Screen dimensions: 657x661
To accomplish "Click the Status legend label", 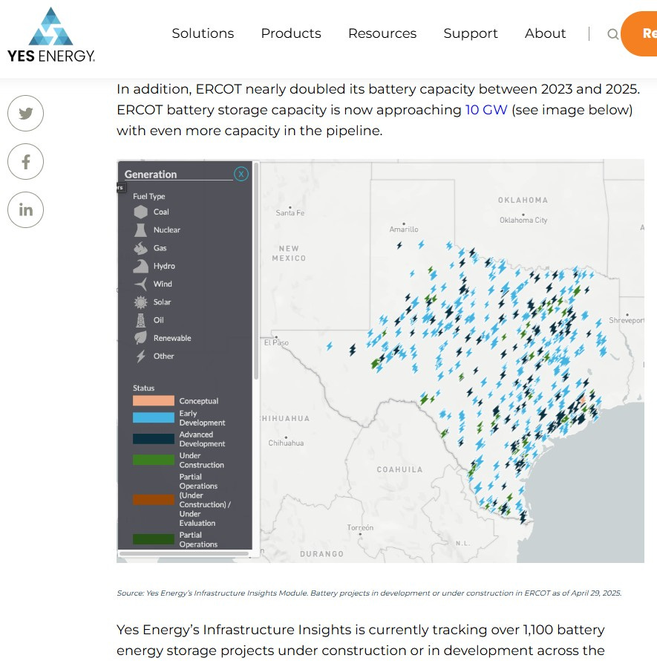I will click(144, 388).
